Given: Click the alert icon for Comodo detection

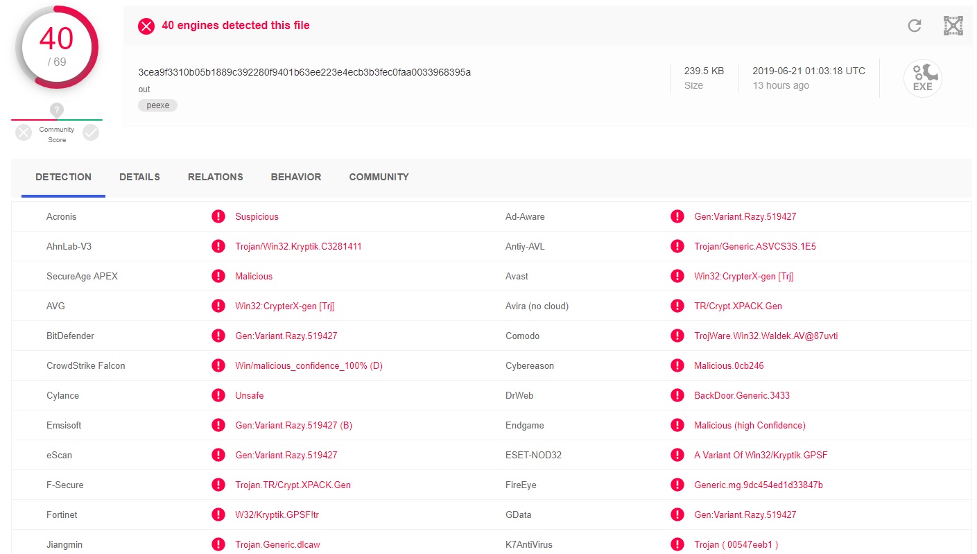Looking at the screenshot, I should [x=677, y=336].
